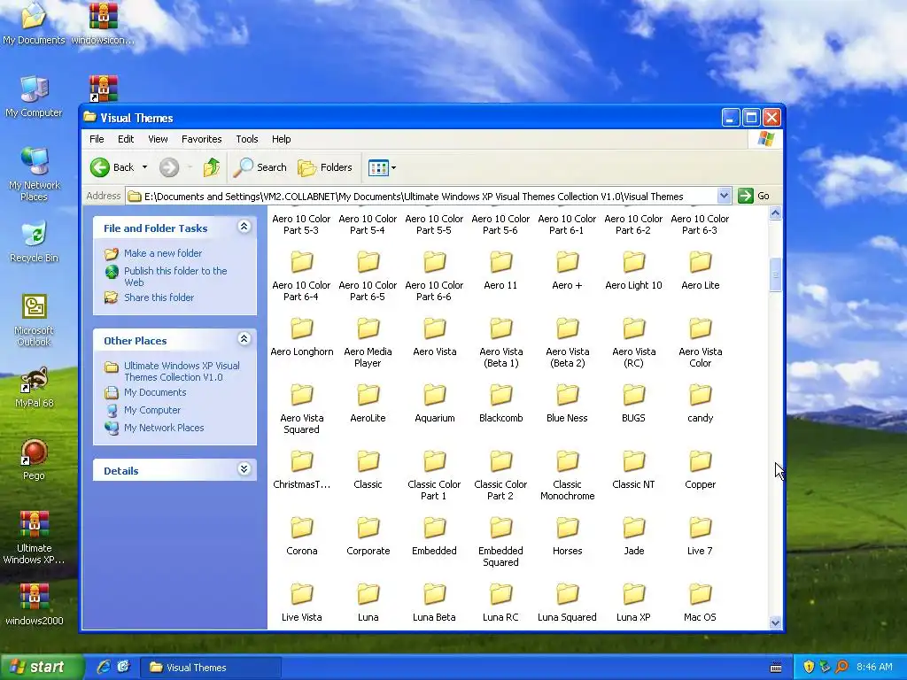This screenshot has height=680, width=907.
Task: Expand the Details panel
Action: pyautogui.click(x=244, y=469)
